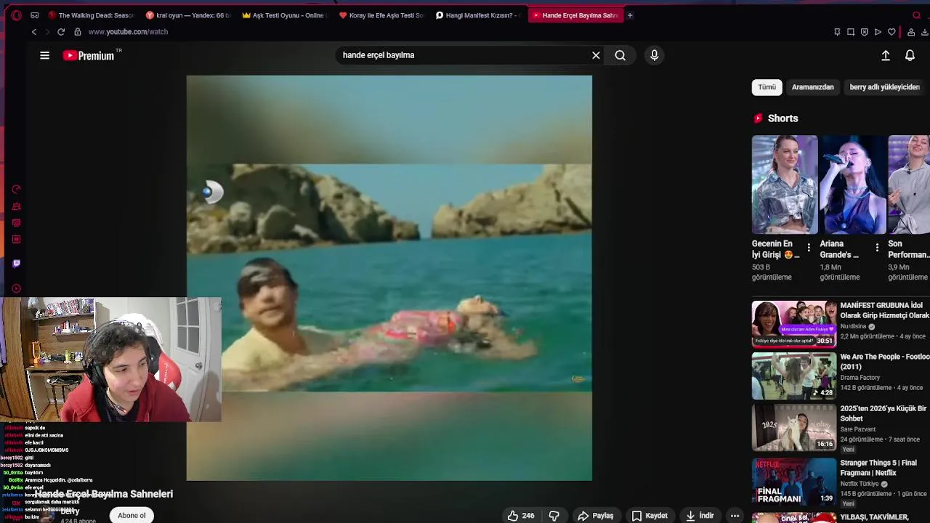Image resolution: width=930 pixels, height=523 pixels.
Task: Open Son Performans short thumbnail
Action: click(909, 185)
